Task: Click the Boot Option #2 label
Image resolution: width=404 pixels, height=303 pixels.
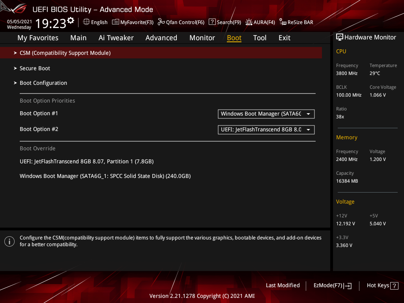Action: (x=39, y=129)
